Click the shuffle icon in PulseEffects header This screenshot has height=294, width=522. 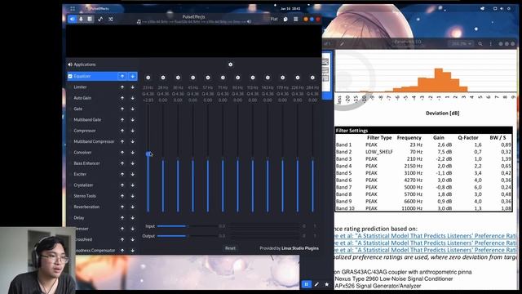point(111,19)
